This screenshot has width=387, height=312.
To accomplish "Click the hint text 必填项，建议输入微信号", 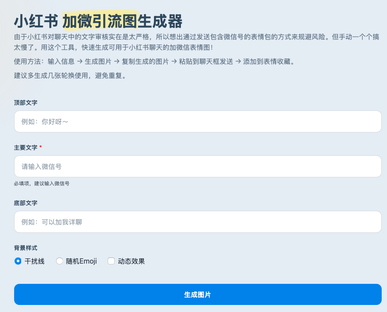I will pos(42,184).
